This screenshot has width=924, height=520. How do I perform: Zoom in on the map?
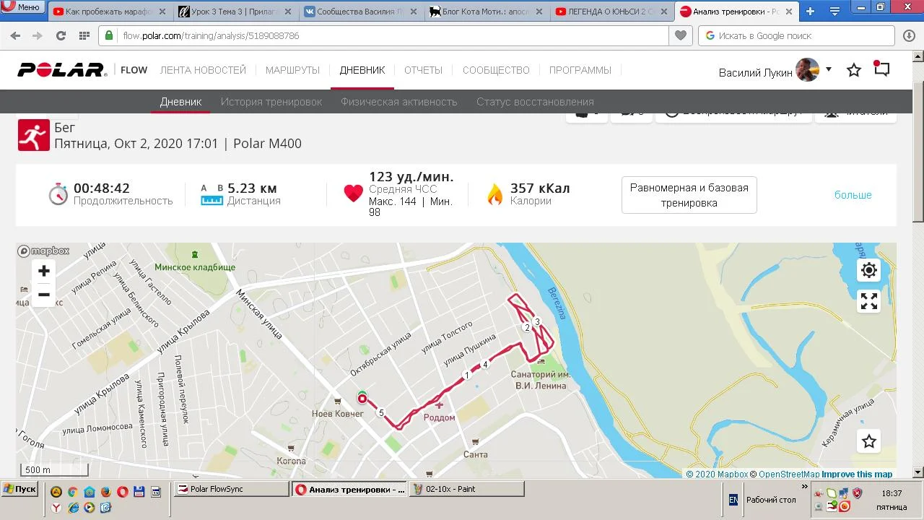point(44,271)
